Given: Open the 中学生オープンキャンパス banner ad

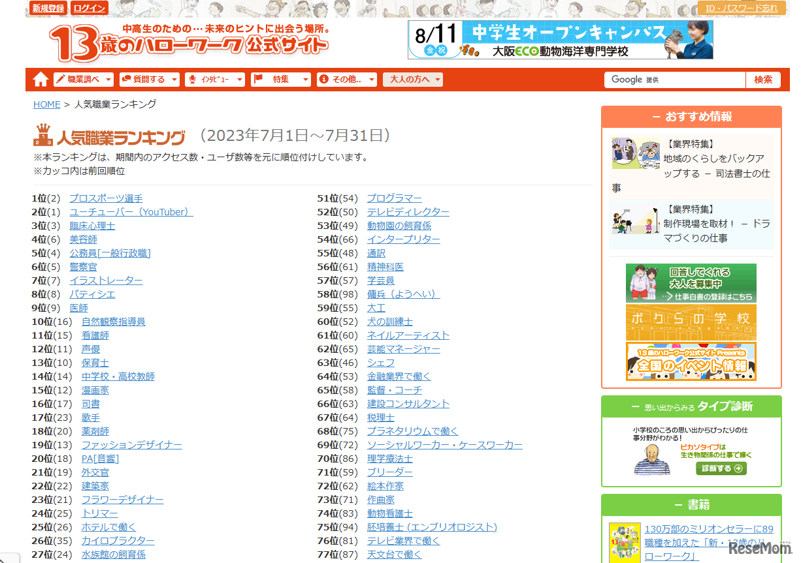Looking at the screenshot, I should click(x=561, y=40).
